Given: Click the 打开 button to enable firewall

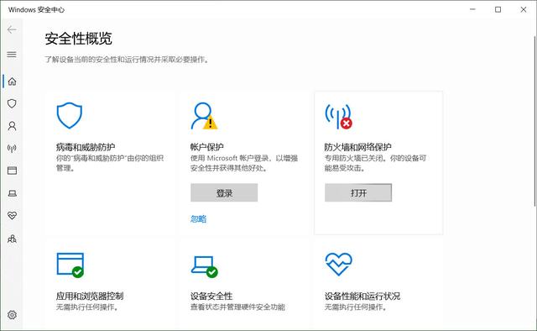Looking at the screenshot, I should click(358, 192).
